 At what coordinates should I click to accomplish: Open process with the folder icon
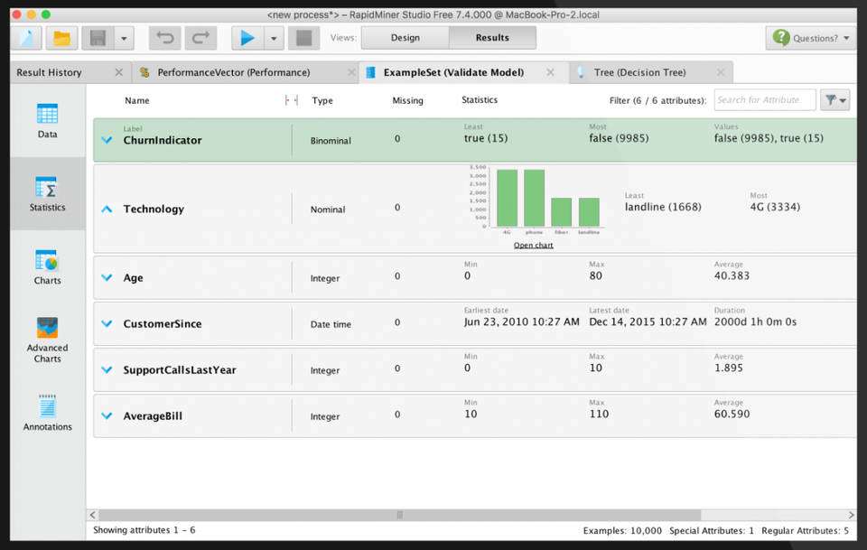(61, 38)
